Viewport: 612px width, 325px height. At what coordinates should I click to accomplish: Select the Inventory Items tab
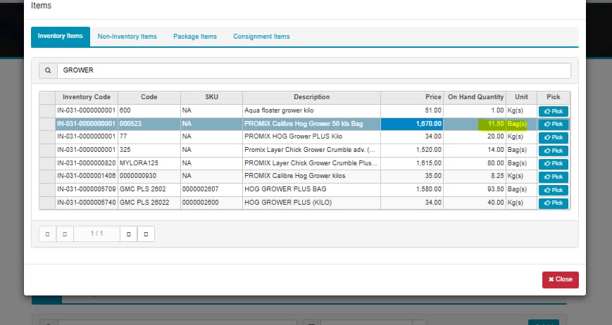pyautogui.click(x=61, y=37)
